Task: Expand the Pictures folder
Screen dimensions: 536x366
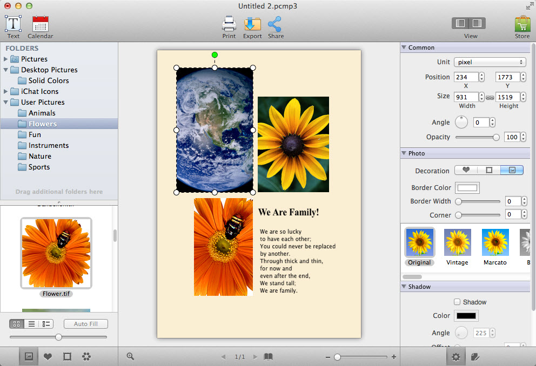Action: 6,59
